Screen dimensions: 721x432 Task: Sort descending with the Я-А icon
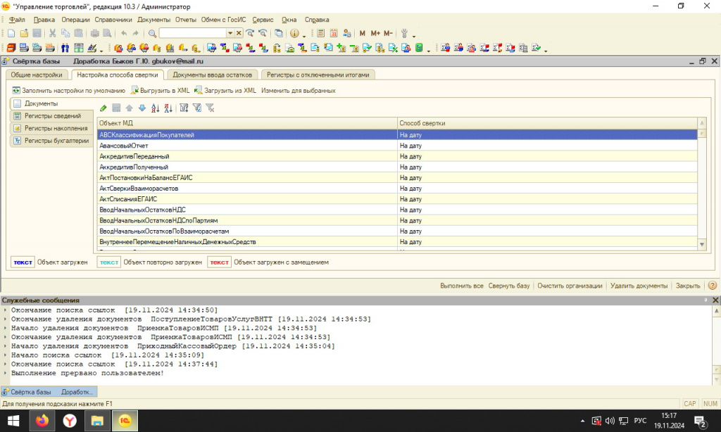pyautogui.click(x=168, y=108)
